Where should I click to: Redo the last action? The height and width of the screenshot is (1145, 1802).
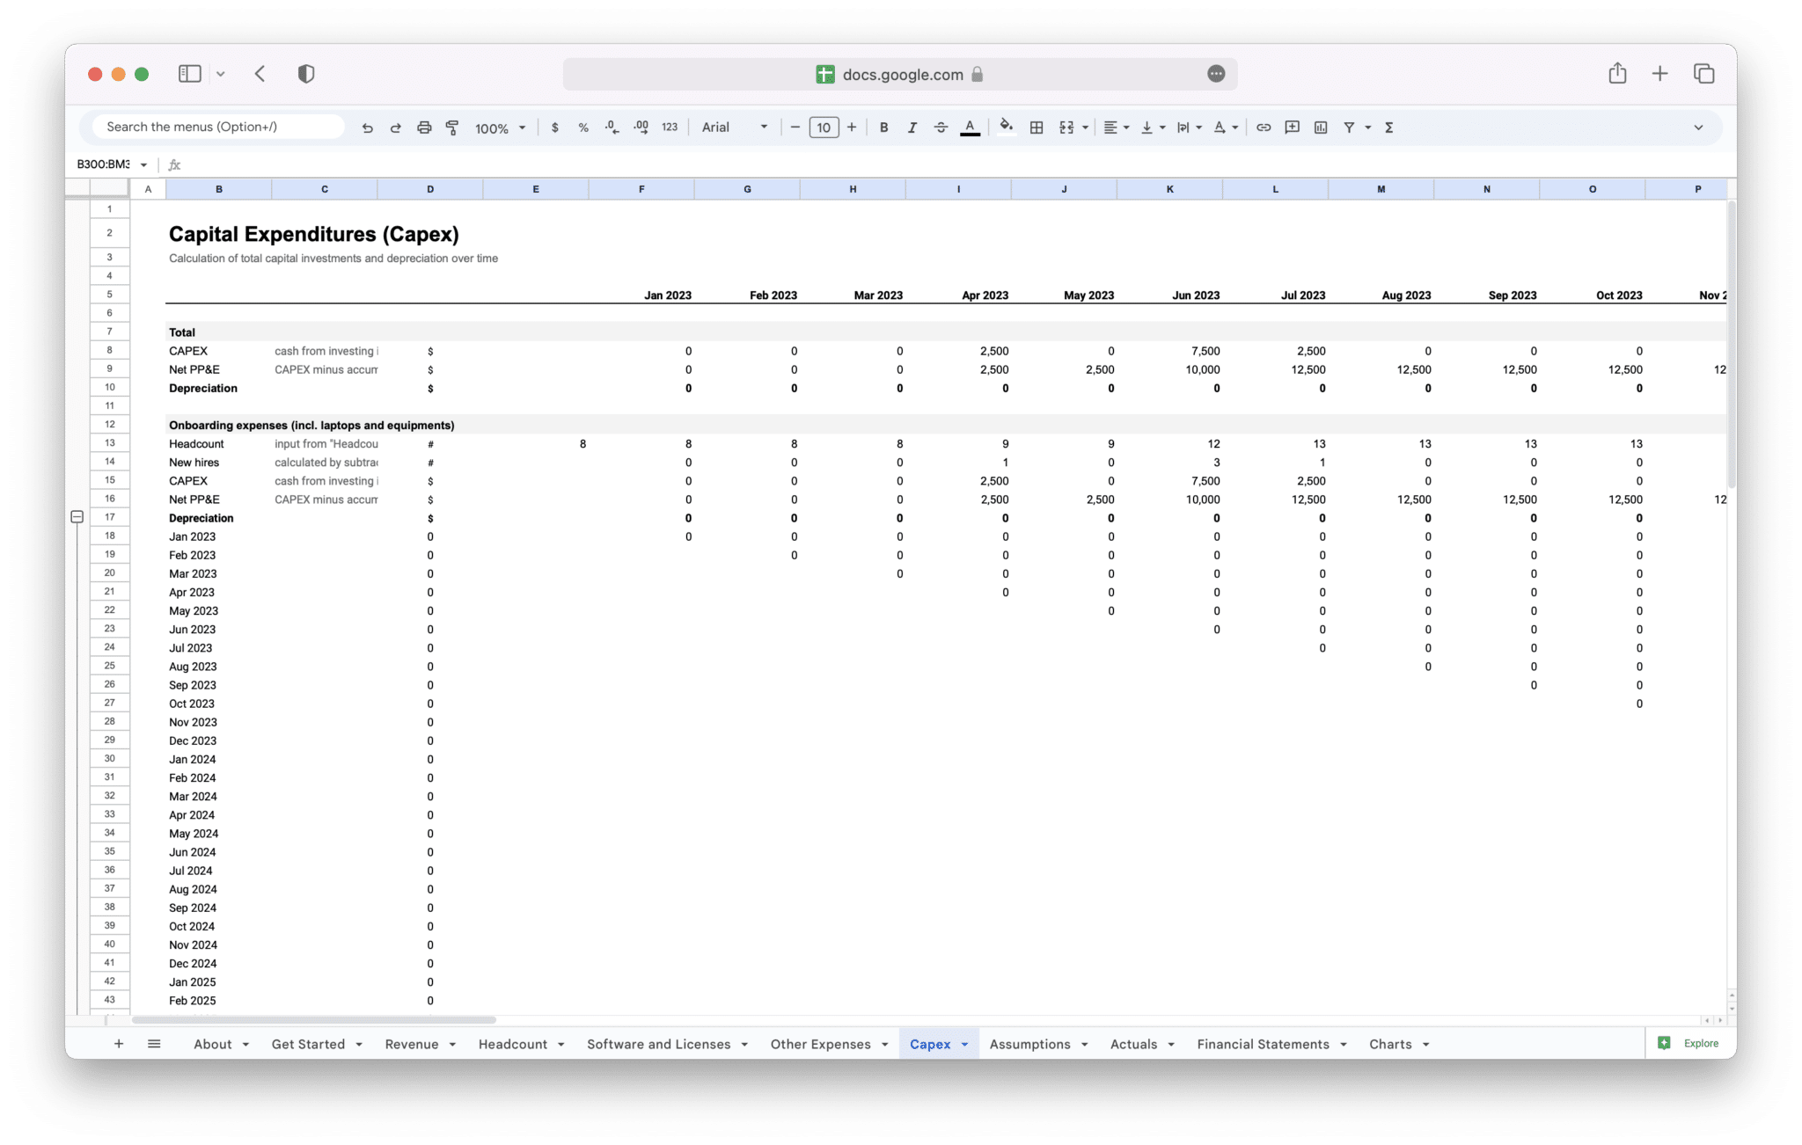click(x=396, y=128)
